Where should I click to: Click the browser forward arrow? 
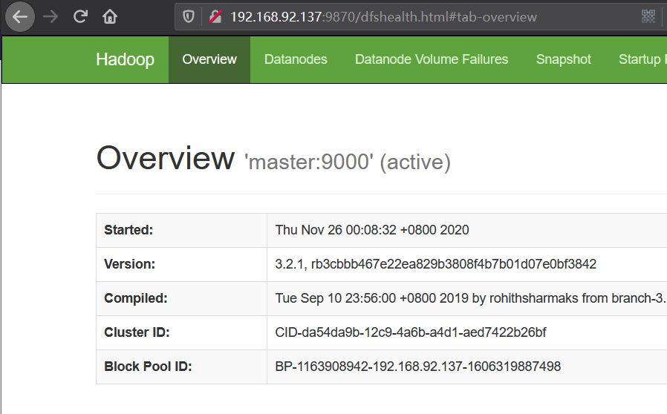(51, 17)
